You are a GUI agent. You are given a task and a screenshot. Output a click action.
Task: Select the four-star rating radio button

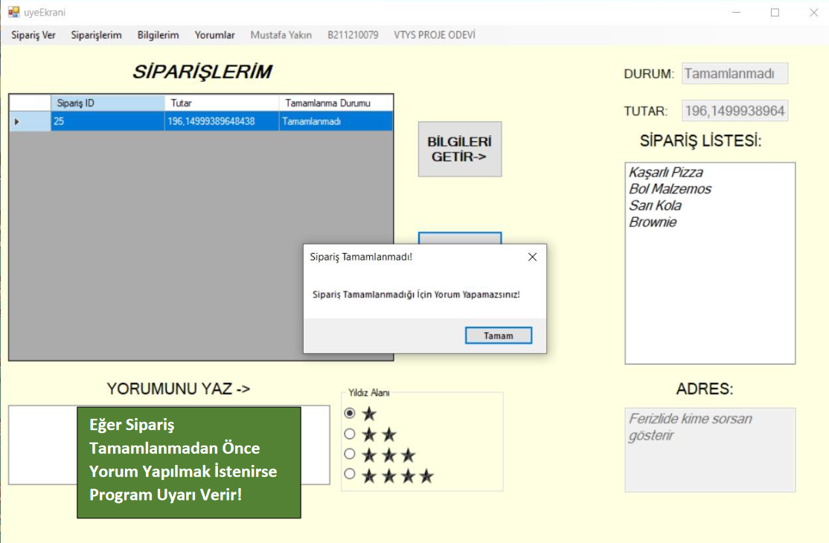350,475
